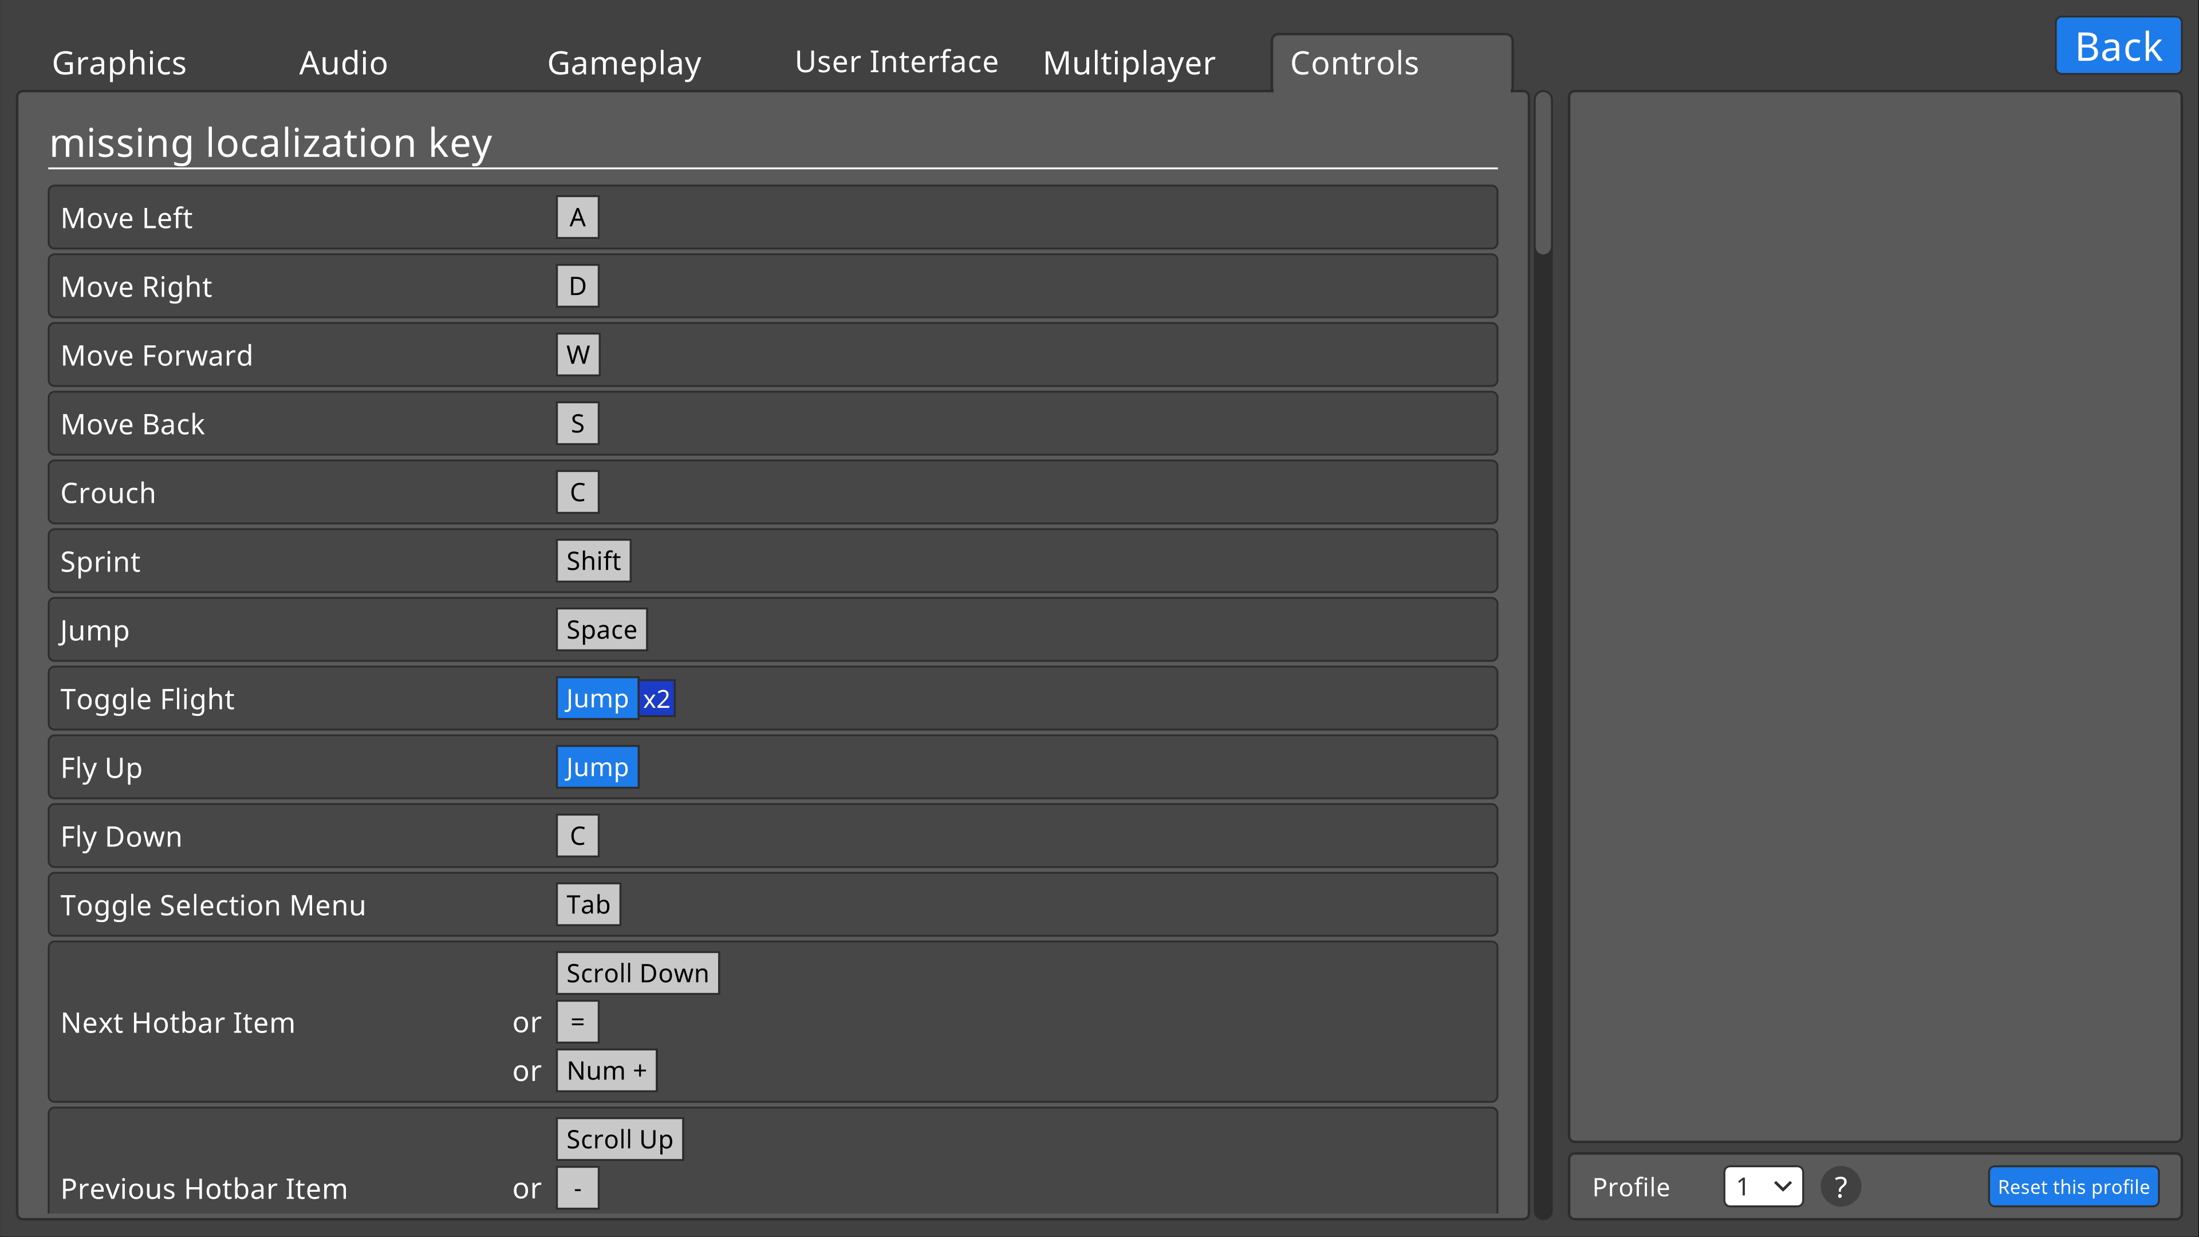2199x1237 pixels.
Task: Click the Shift key binding for Sprint
Action: [x=593, y=561]
